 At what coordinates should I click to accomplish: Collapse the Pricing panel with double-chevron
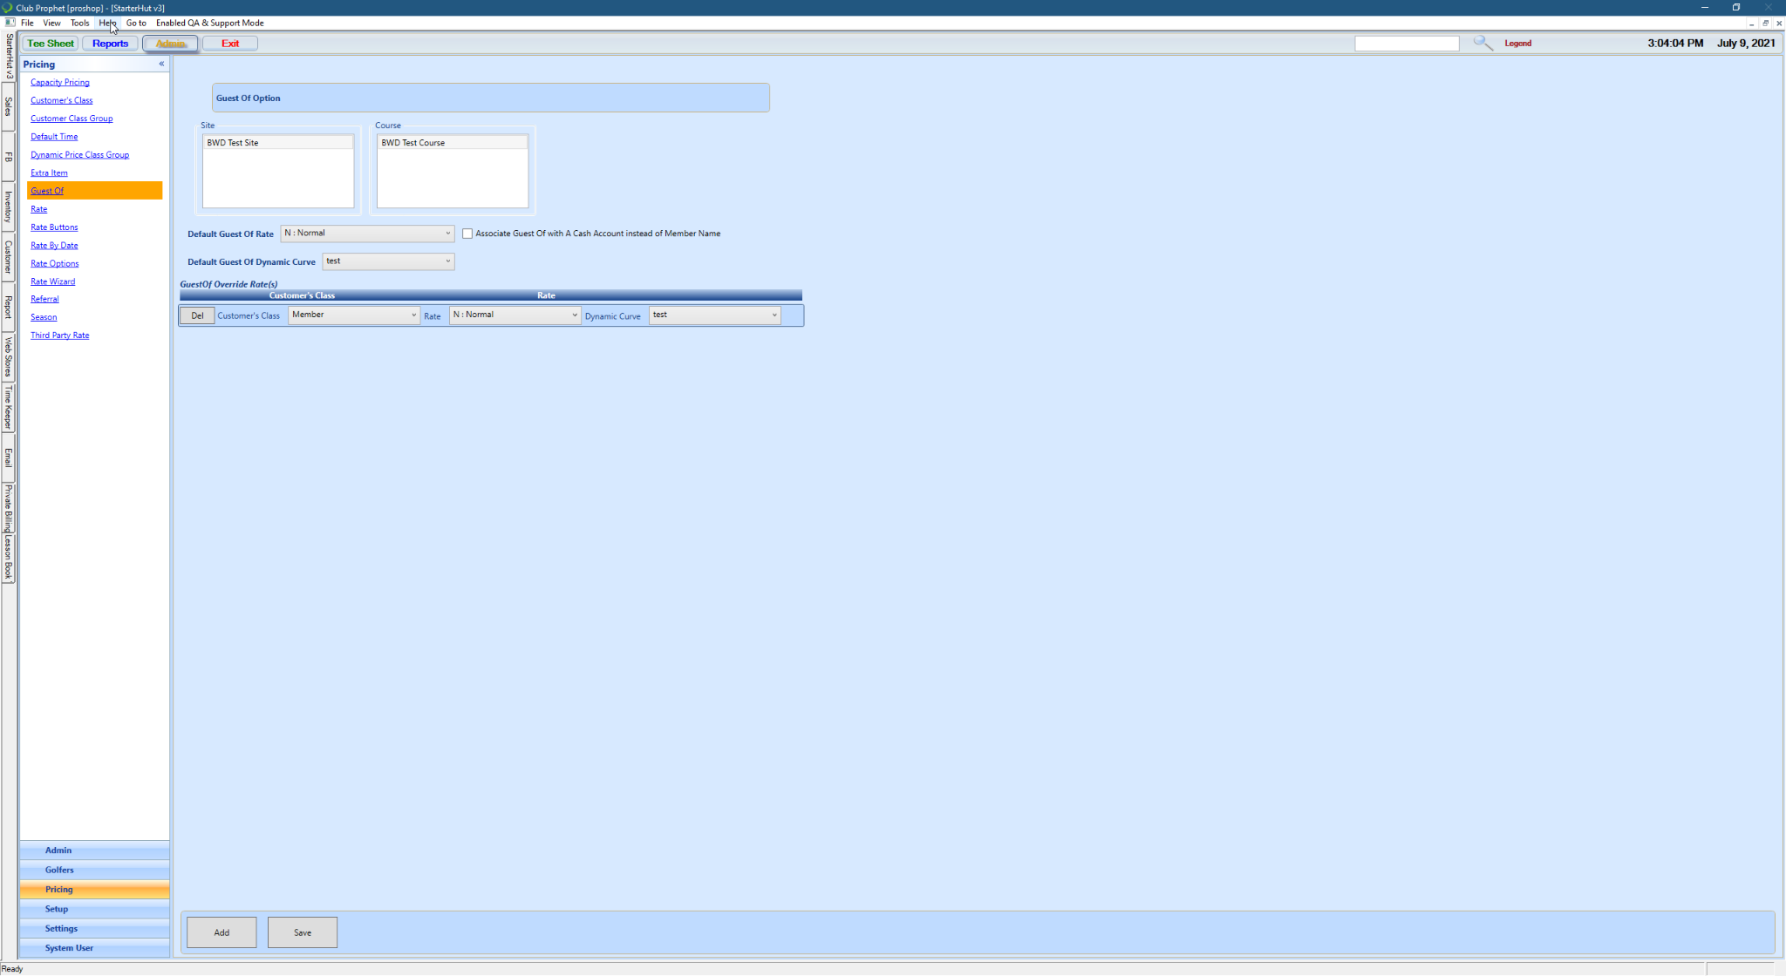point(161,64)
